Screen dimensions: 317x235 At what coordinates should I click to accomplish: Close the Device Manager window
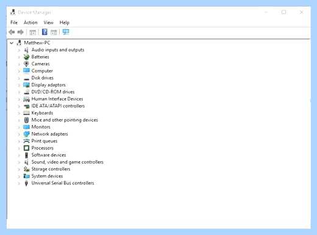pyautogui.click(x=301, y=12)
